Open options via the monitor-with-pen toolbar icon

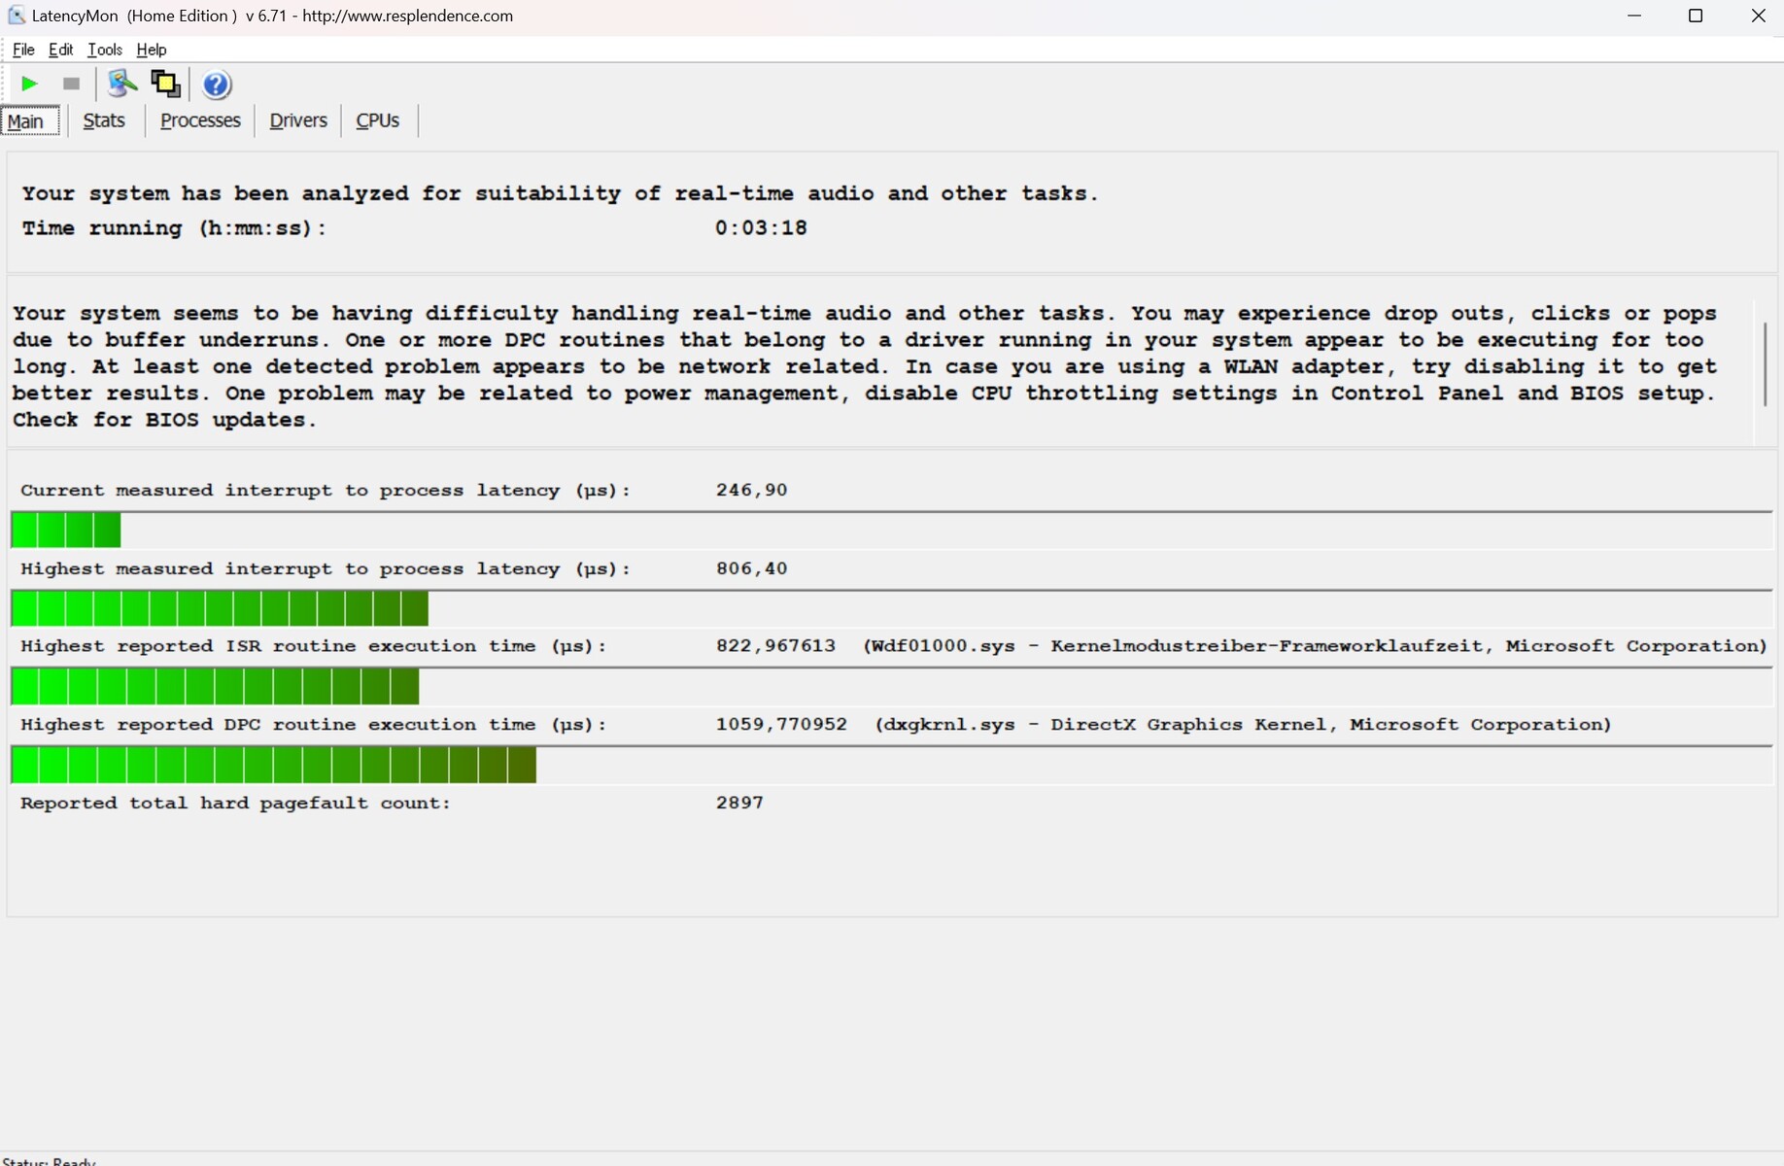(x=121, y=85)
